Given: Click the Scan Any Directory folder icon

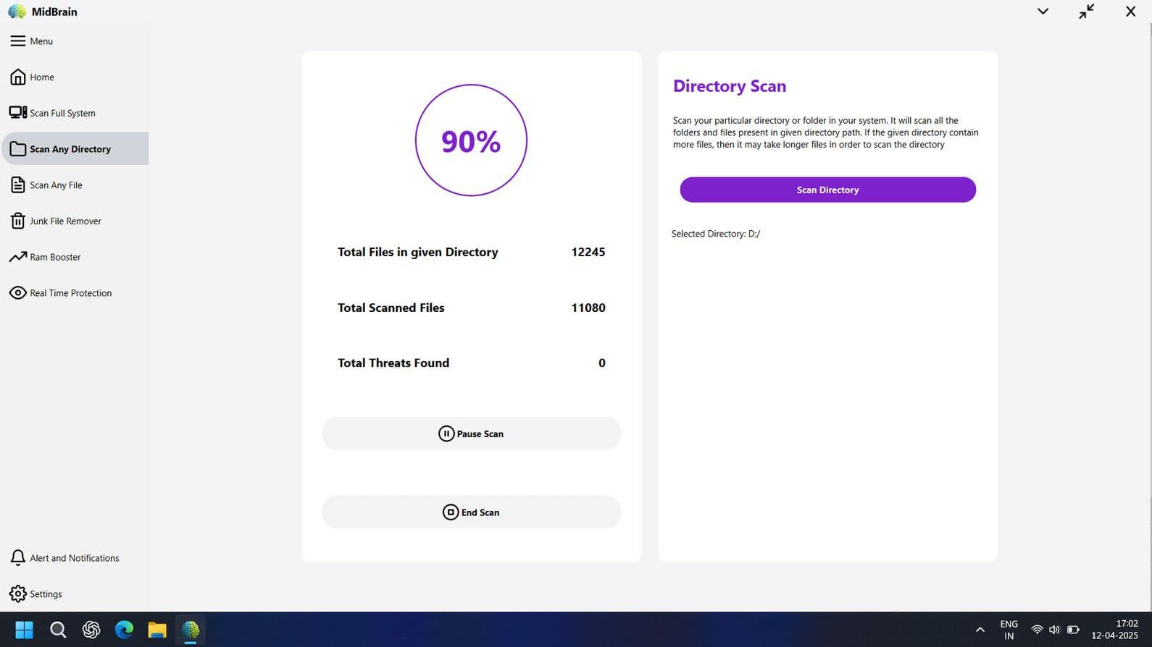Looking at the screenshot, I should [17, 149].
